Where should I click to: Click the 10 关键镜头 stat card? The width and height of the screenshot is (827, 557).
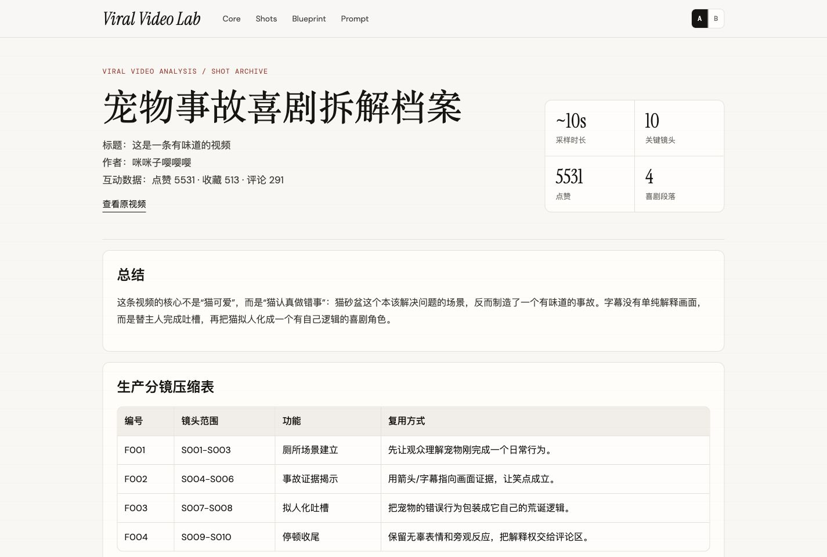[x=679, y=128]
